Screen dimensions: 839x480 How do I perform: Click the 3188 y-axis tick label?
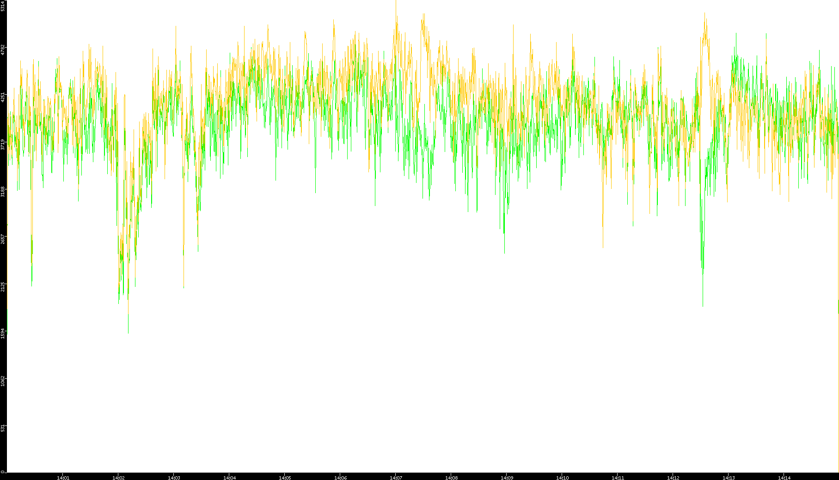(x=3, y=191)
